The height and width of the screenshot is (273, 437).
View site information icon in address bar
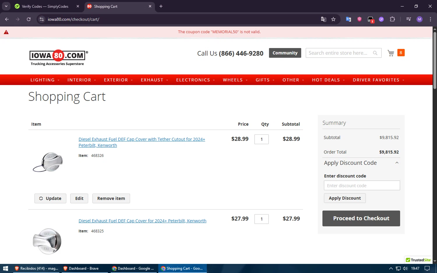(x=42, y=19)
